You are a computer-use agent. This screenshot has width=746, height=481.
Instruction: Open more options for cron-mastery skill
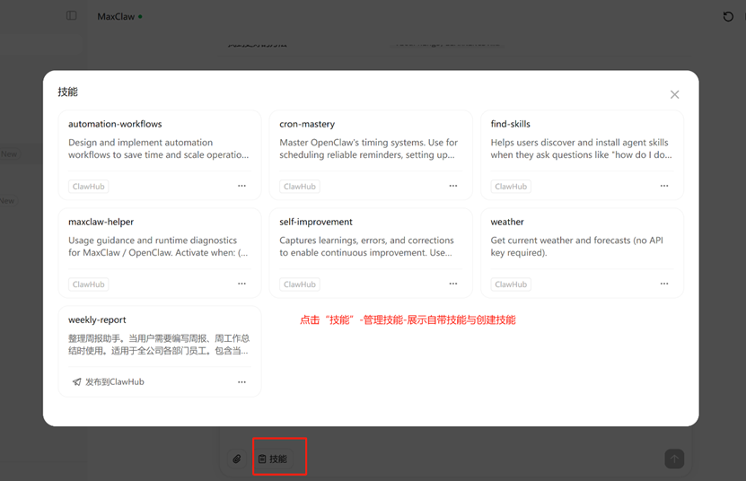pos(452,186)
